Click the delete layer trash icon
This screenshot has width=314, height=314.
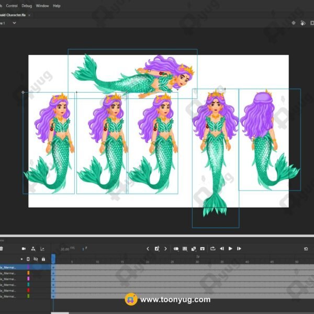[2, 249]
